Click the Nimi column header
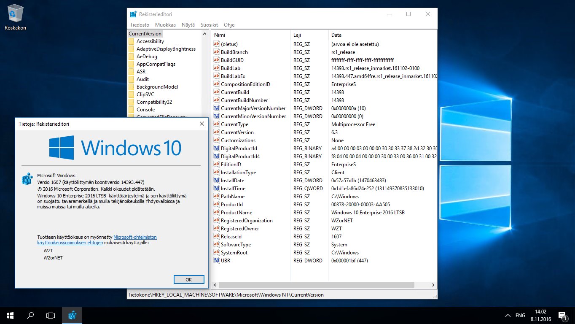 click(x=251, y=35)
